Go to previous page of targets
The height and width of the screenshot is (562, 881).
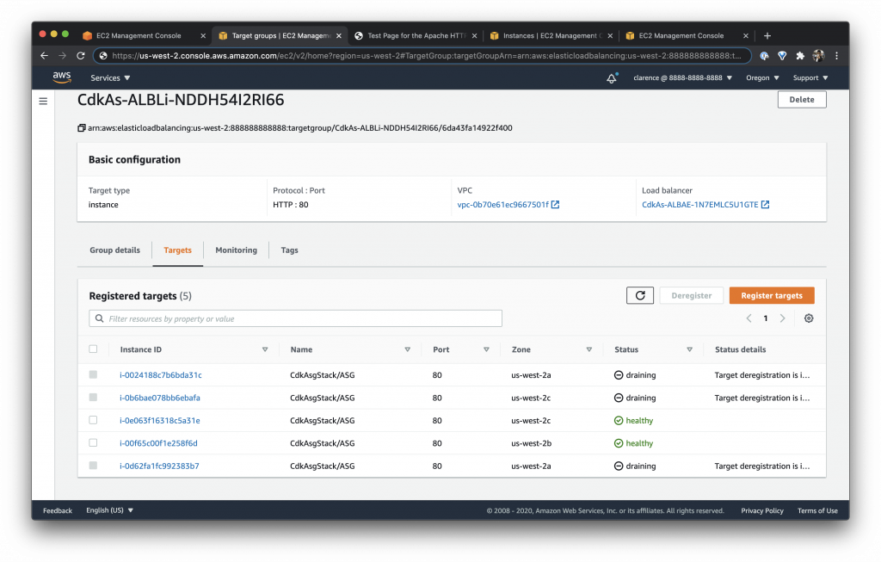pos(749,318)
